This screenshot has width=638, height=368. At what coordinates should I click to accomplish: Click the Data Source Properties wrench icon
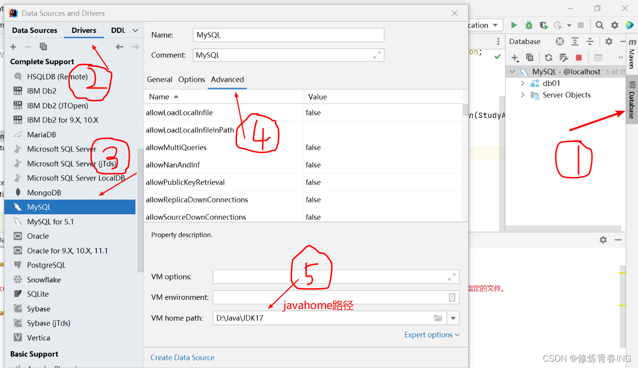point(564,58)
